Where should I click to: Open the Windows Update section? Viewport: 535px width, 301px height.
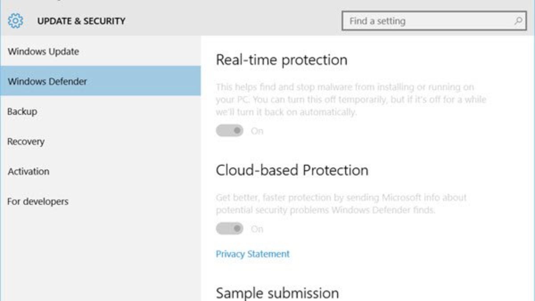[43, 51]
